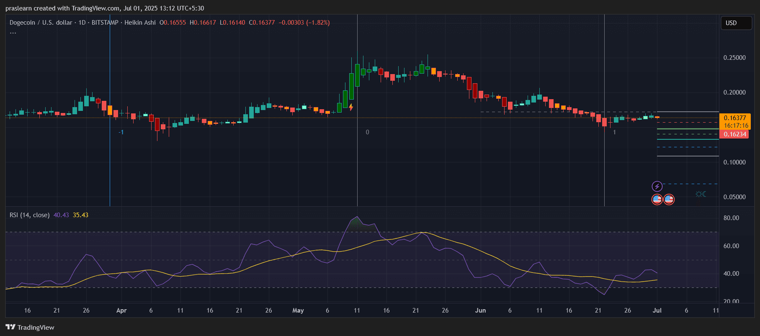Click the right US flag economic event icon
The width and height of the screenshot is (760, 336).
pos(669,200)
